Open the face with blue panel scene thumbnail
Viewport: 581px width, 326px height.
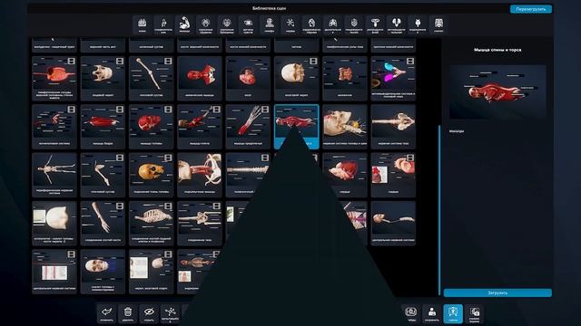(103, 272)
